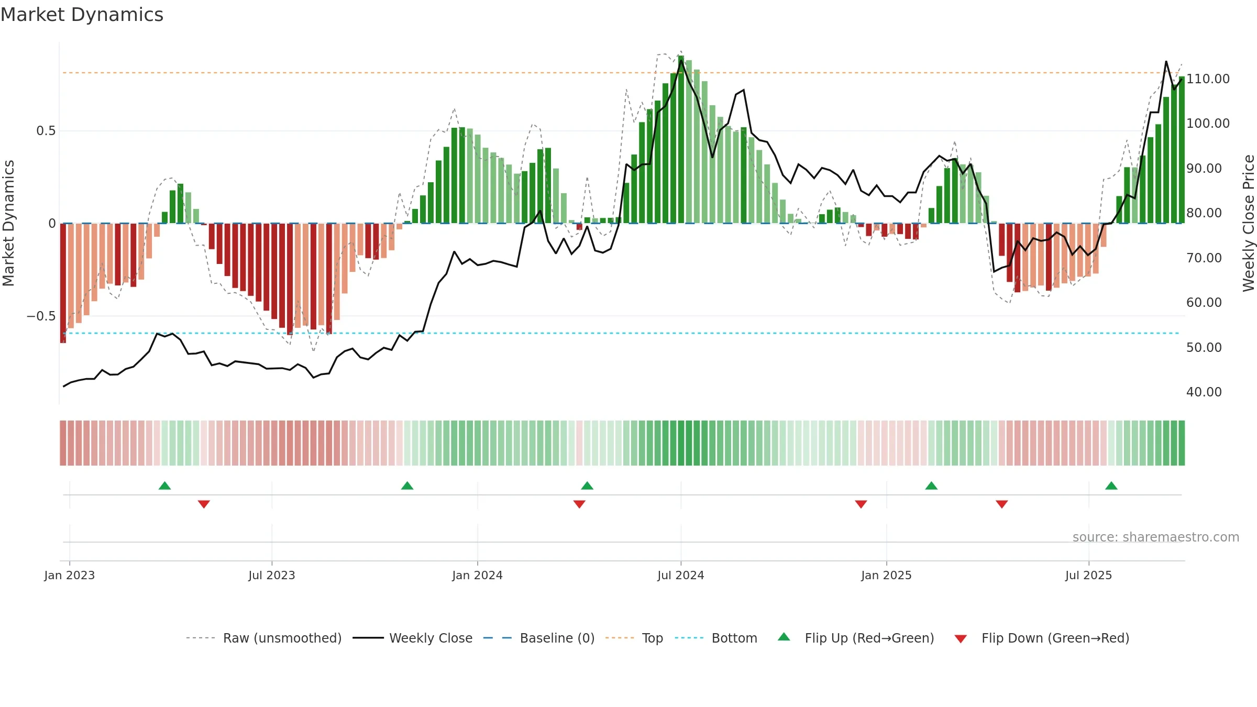Toggle Flip Down (Green→Red) legend entry

click(x=1042, y=638)
